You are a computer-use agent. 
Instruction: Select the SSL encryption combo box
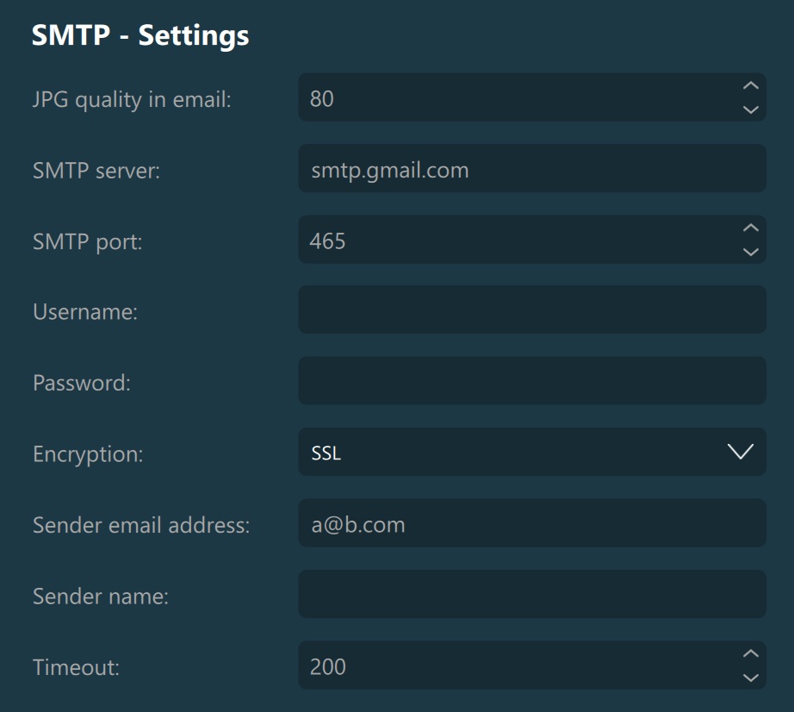[517, 452]
